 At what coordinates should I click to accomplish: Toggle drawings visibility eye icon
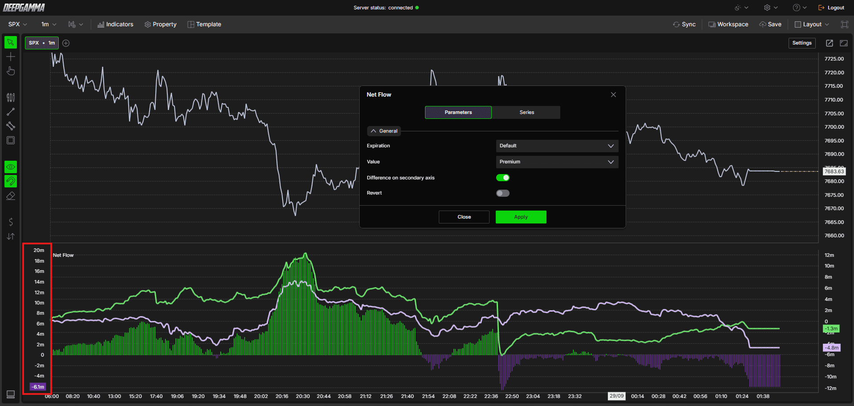[11, 167]
